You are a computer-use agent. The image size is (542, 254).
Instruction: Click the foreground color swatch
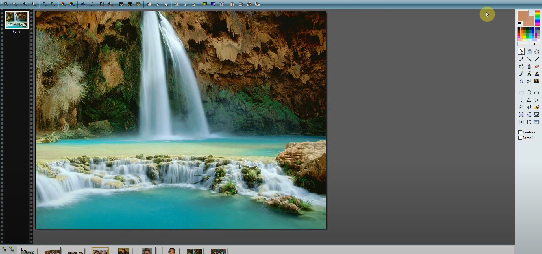pyautogui.click(x=523, y=16)
